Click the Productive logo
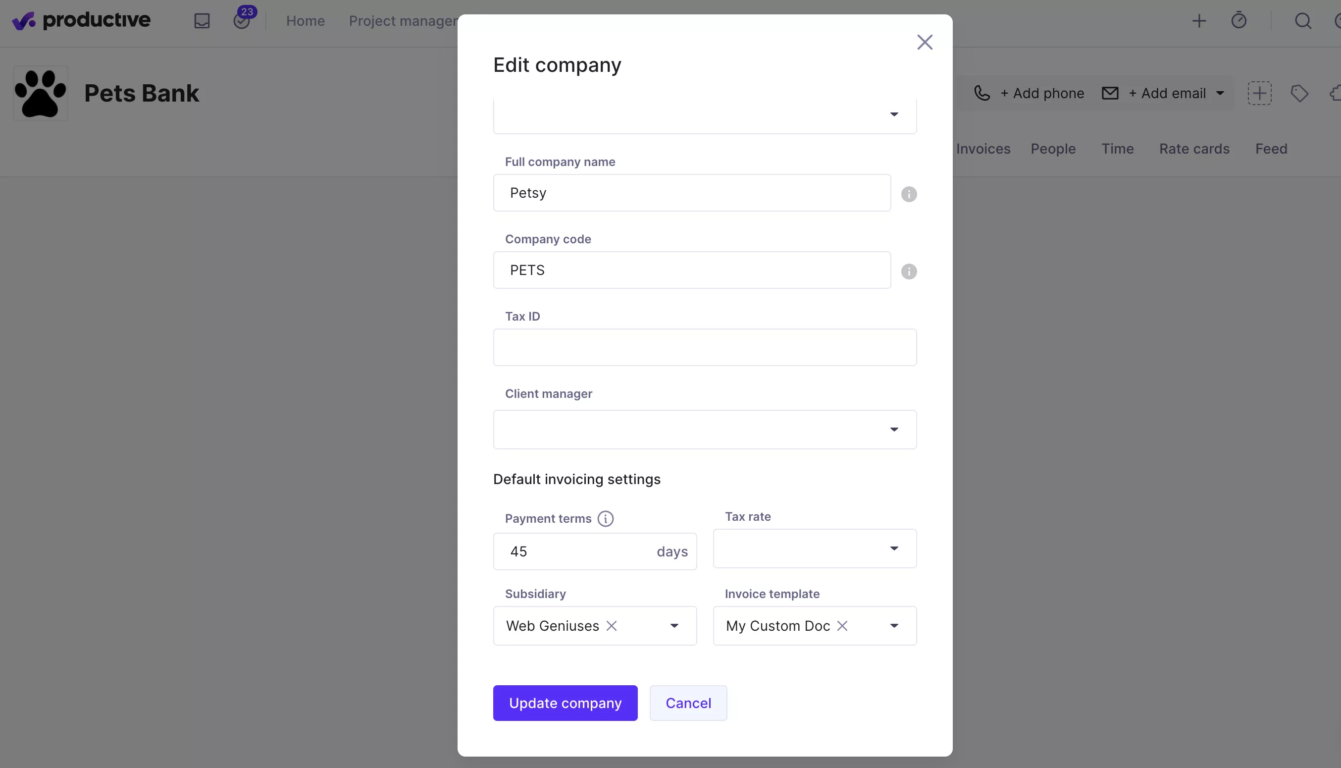Image resolution: width=1341 pixels, height=768 pixels. [81, 21]
